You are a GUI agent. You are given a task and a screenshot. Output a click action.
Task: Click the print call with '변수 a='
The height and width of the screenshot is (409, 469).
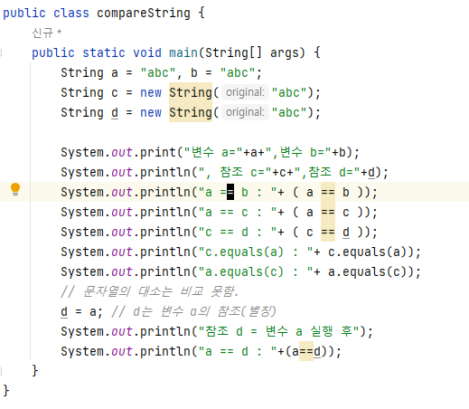(x=210, y=152)
